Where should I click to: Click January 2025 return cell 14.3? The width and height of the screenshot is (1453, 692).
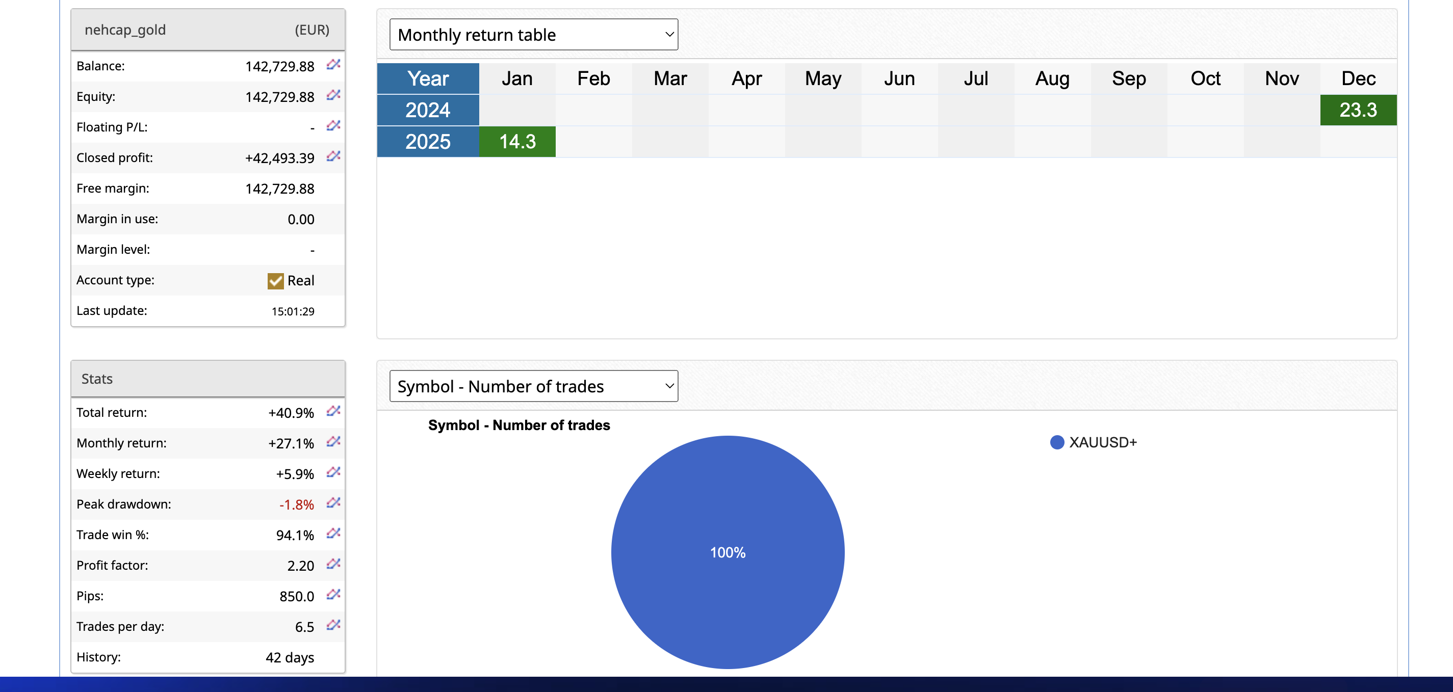click(x=516, y=142)
